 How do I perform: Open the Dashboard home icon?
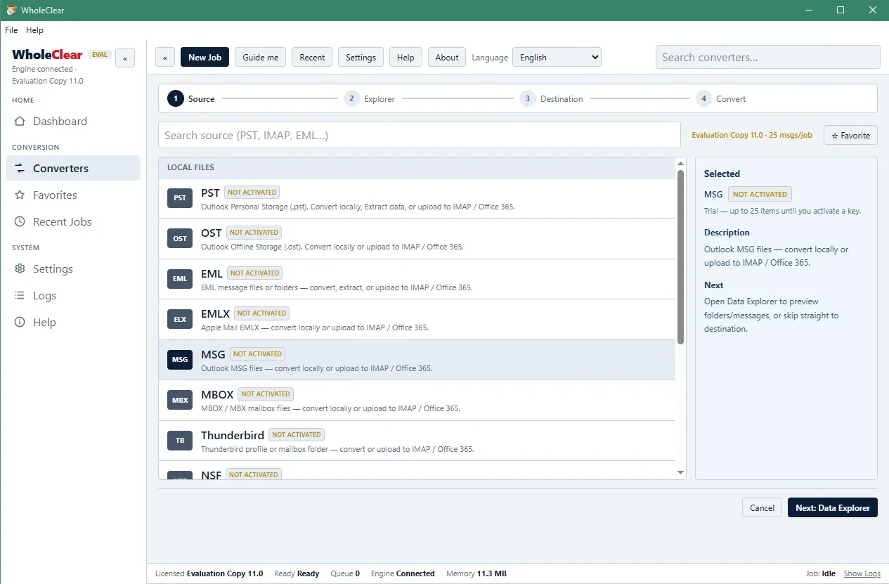click(x=20, y=122)
